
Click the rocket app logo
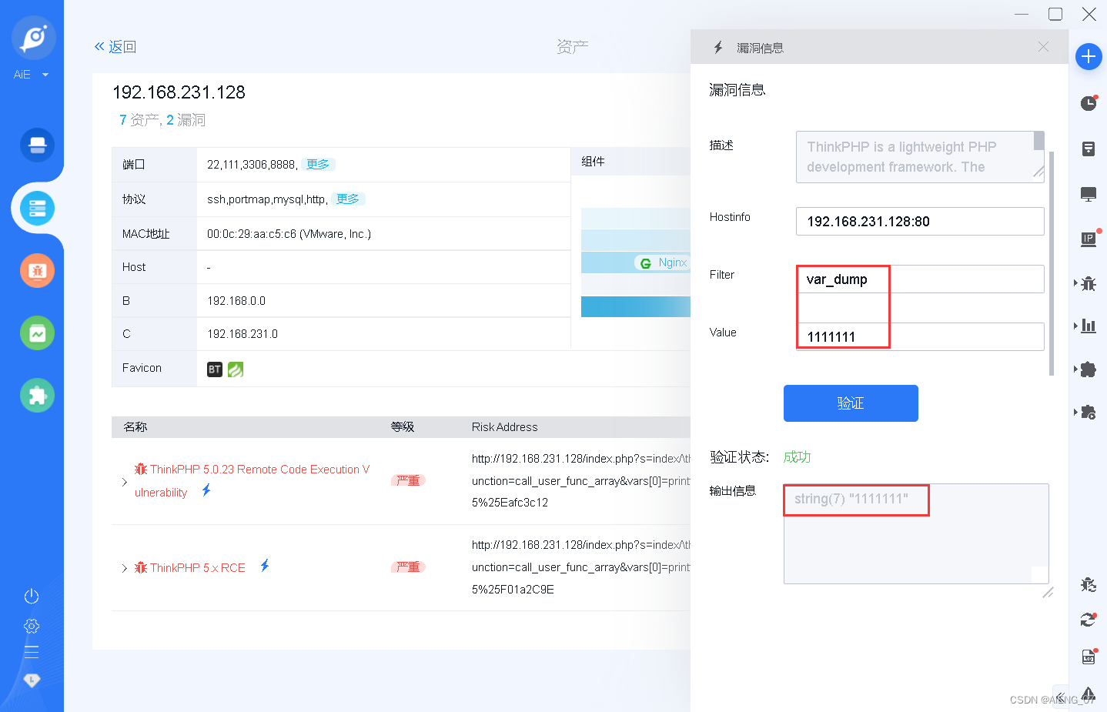coord(34,38)
